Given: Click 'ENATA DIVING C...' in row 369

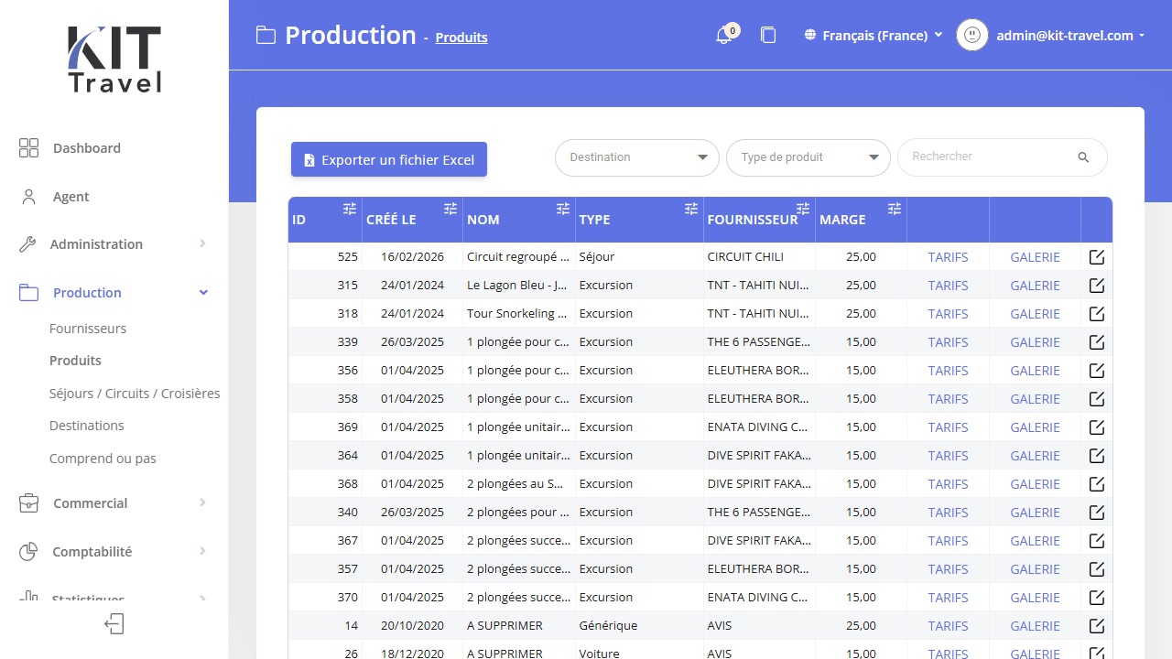Looking at the screenshot, I should (757, 427).
